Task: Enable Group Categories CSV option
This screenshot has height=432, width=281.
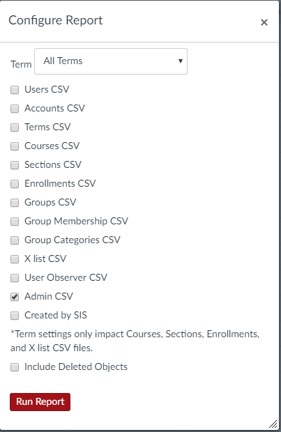Action: click(x=15, y=240)
